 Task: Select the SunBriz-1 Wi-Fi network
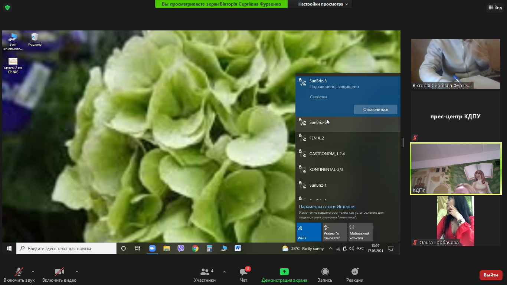coord(348,187)
